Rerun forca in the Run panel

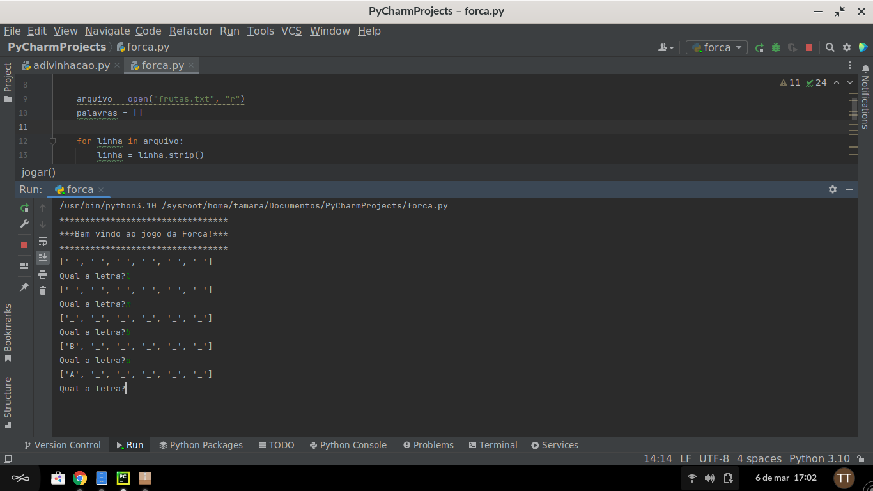click(x=24, y=208)
